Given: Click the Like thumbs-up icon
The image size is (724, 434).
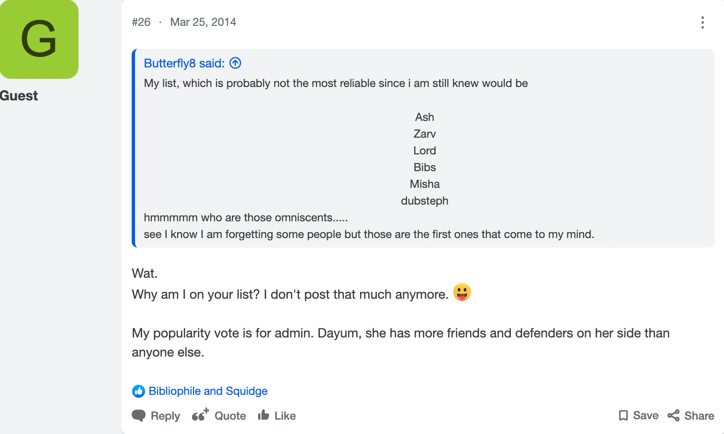Looking at the screenshot, I should point(263,415).
